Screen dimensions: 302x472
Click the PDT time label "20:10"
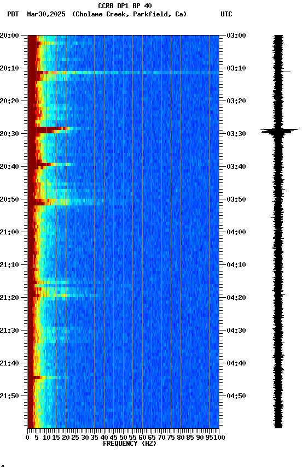click(9, 68)
